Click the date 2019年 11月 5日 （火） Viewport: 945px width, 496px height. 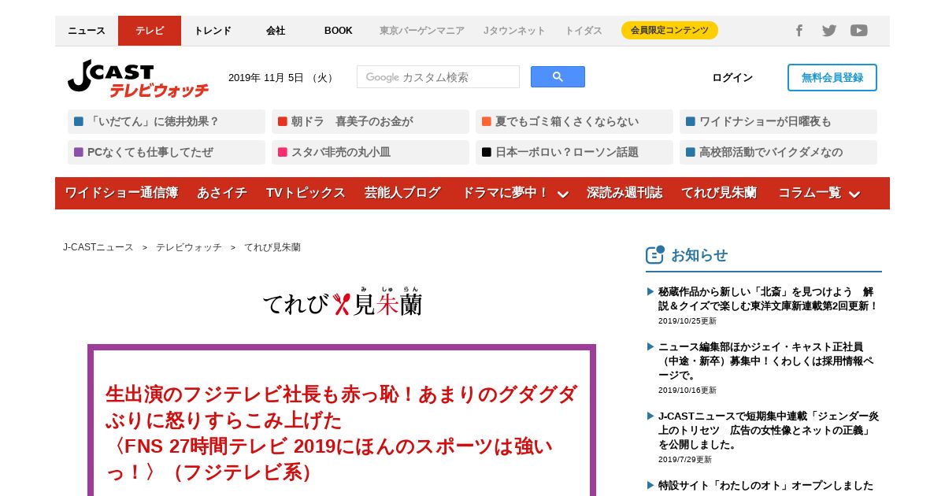tap(282, 77)
